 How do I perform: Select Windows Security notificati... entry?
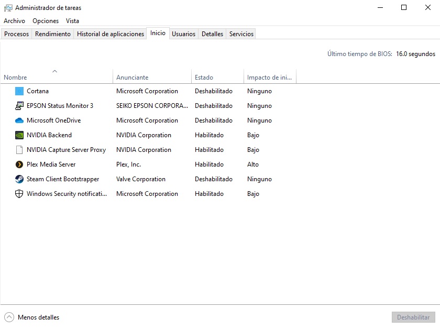click(67, 194)
